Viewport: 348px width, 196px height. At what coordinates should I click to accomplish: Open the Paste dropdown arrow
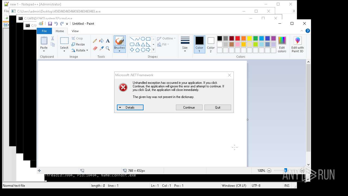coord(44,51)
